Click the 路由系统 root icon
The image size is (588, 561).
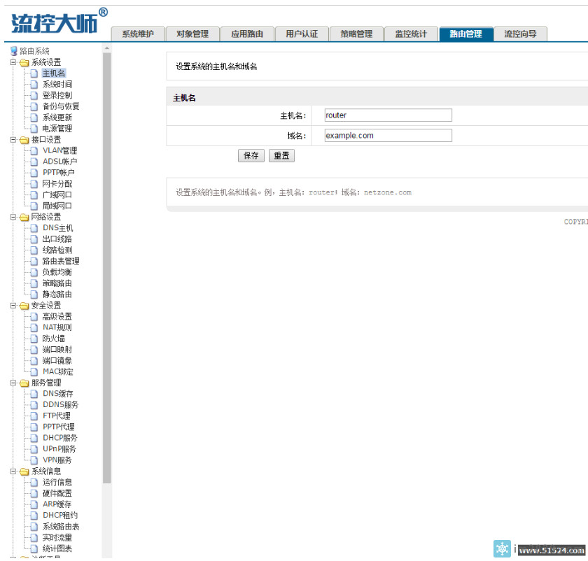14,51
